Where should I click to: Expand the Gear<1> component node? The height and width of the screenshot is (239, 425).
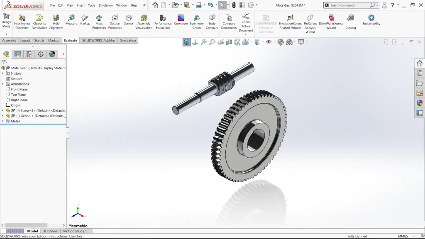tap(3, 116)
